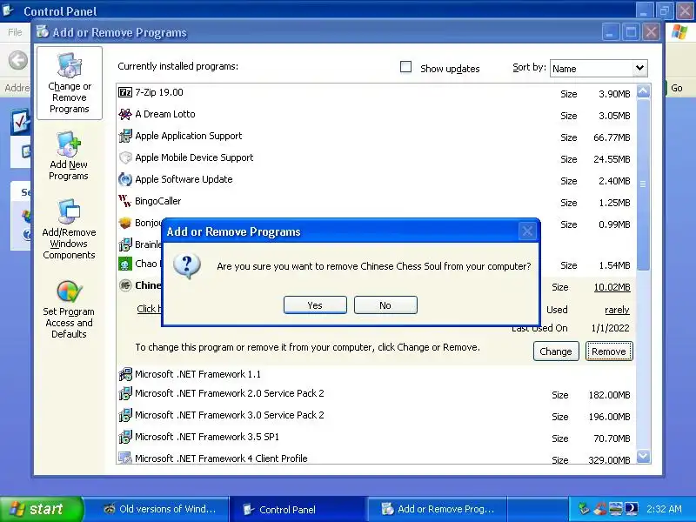Screen dimensions: 696x522
Task: Click the blue question mark icon in dialog
Action: pos(187,266)
